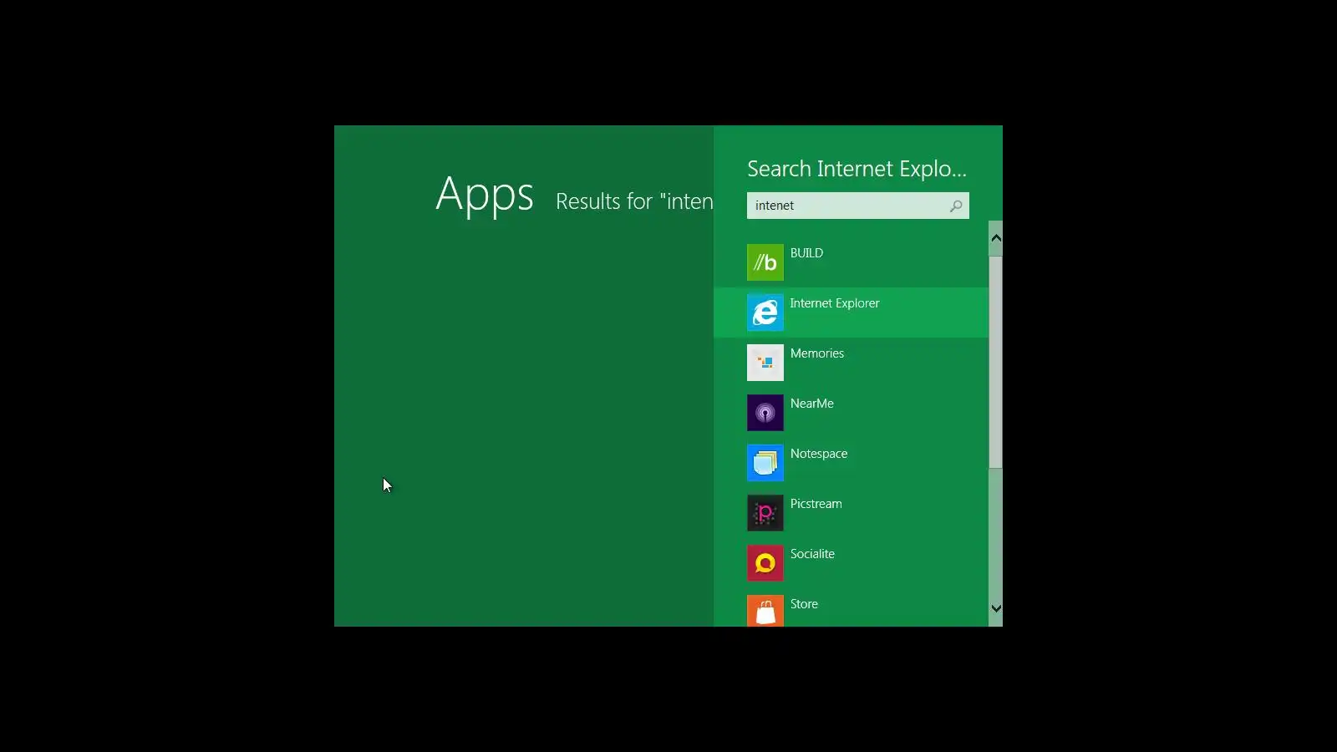This screenshot has width=1337, height=752.
Task: Click the "Apps" heading
Action: (x=485, y=196)
